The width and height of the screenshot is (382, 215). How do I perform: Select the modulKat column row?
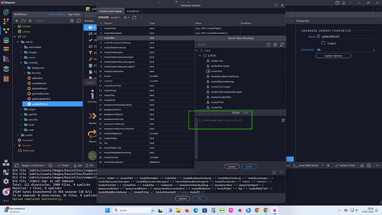pyautogui.click(x=146, y=38)
